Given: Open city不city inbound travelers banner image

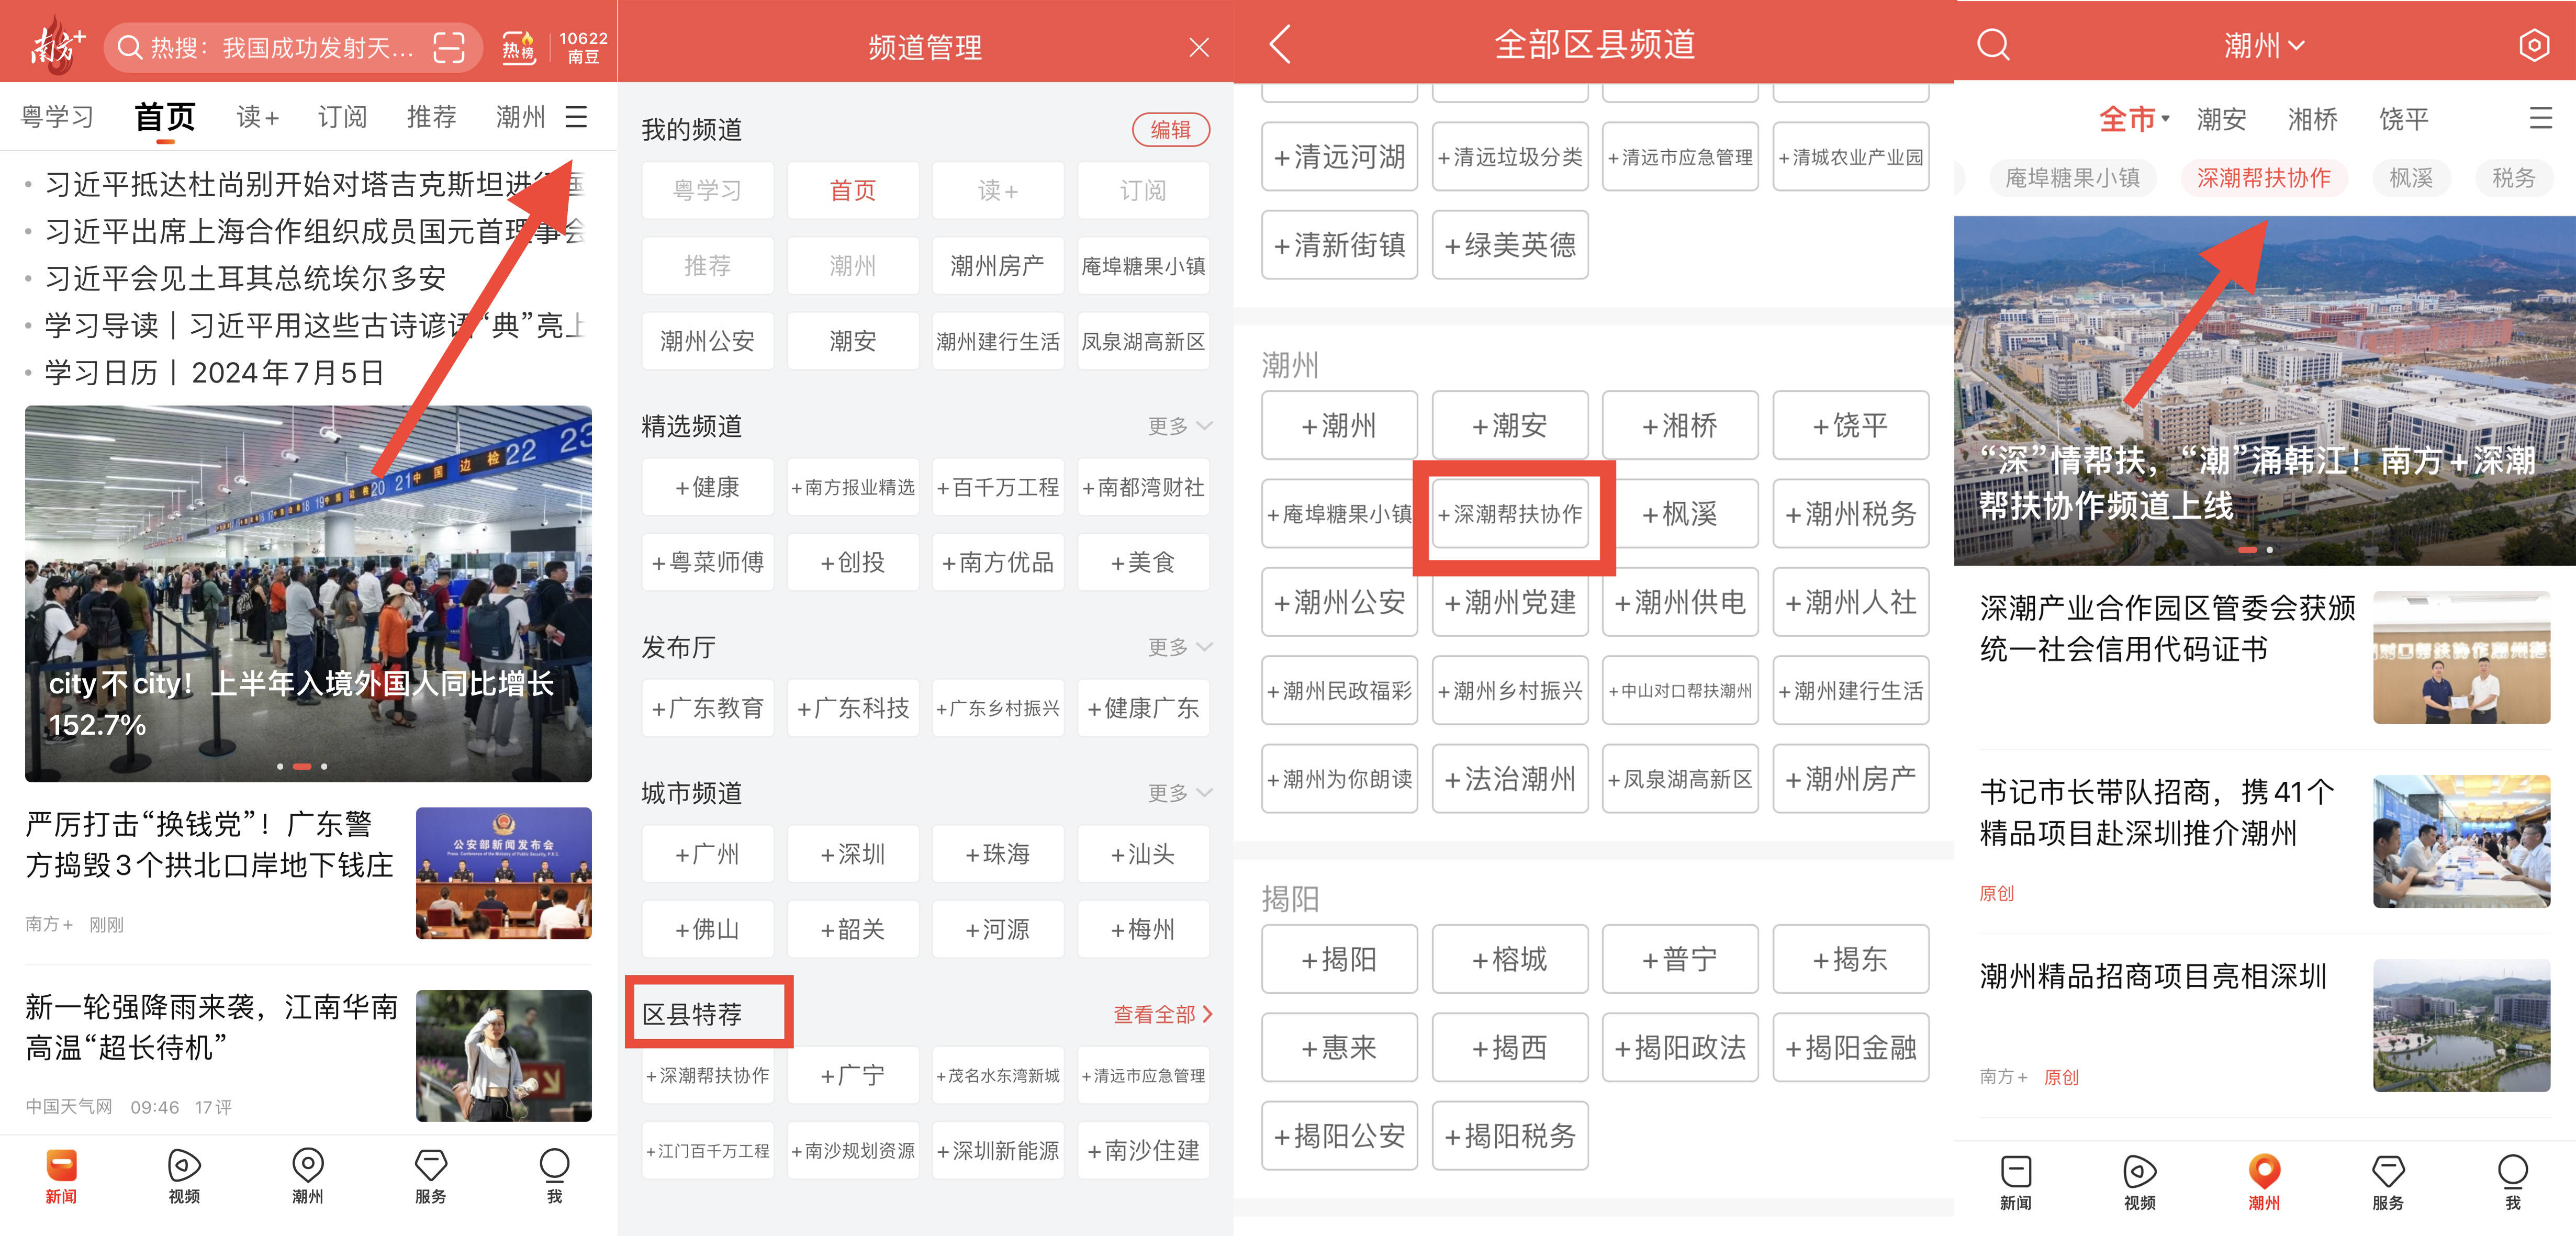Looking at the screenshot, I should click(308, 593).
